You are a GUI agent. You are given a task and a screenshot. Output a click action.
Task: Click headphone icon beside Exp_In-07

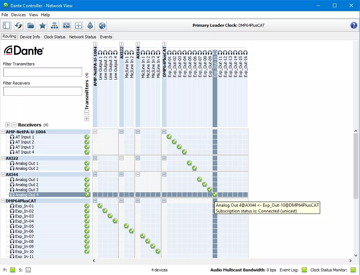pos(12,236)
